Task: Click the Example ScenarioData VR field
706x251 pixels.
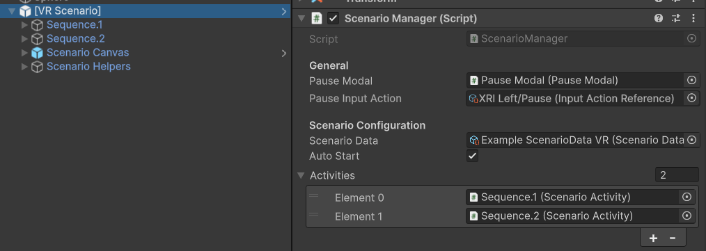Action: pos(576,140)
